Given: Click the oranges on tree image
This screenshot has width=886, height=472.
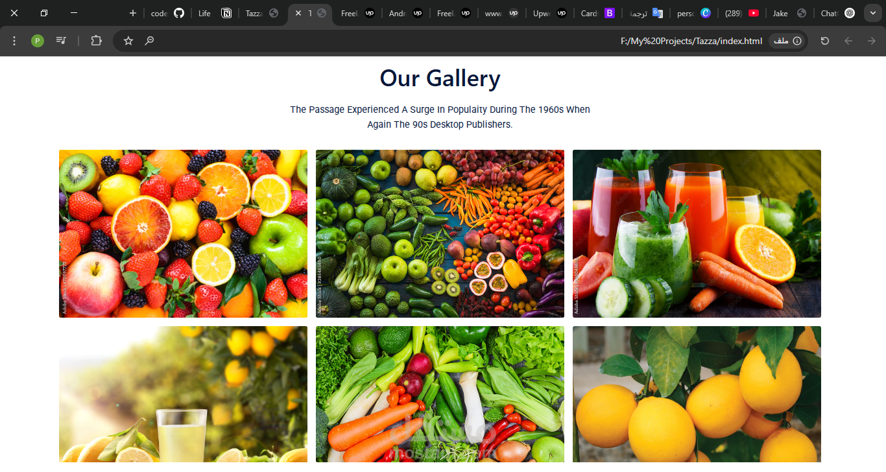Looking at the screenshot, I should (697, 394).
